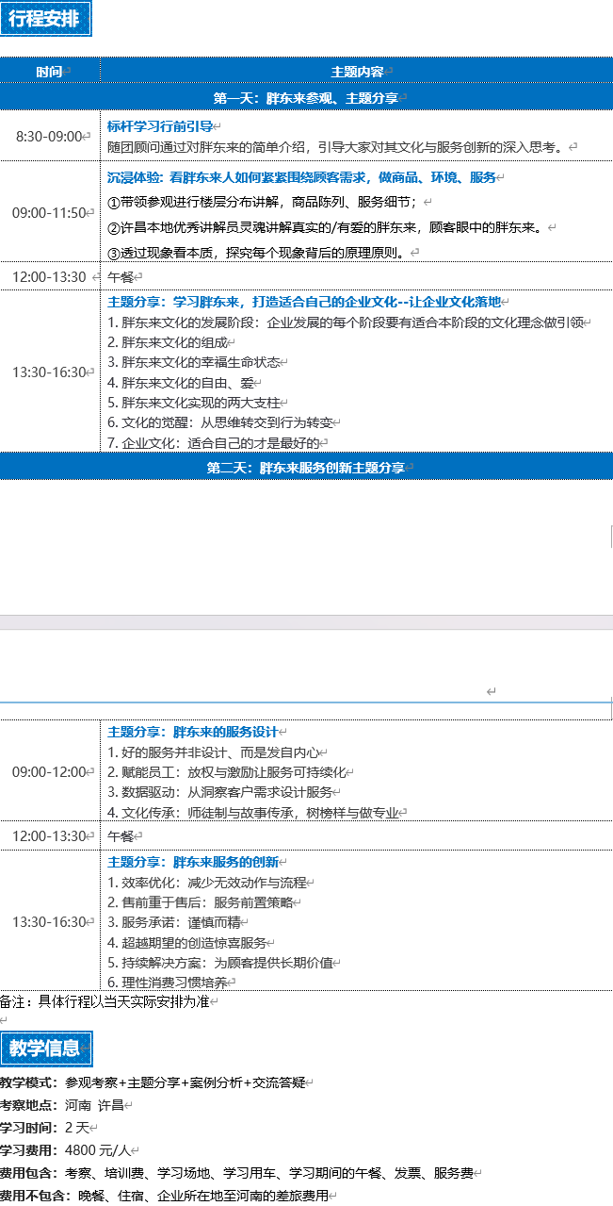Click the 费用不包含 line

click(x=164, y=1196)
